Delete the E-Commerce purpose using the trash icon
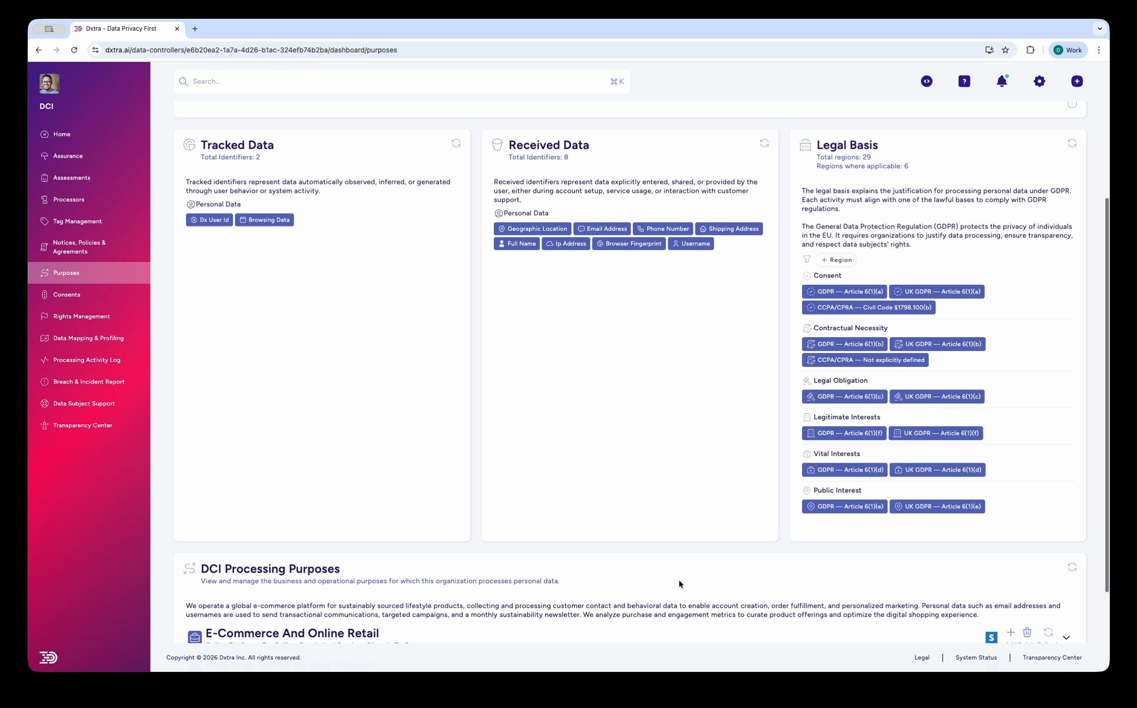The width and height of the screenshot is (1137, 708). [1027, 632]
